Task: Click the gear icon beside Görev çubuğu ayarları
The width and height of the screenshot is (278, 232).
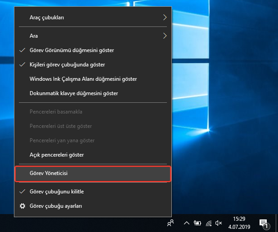Action: click(22, 206)
